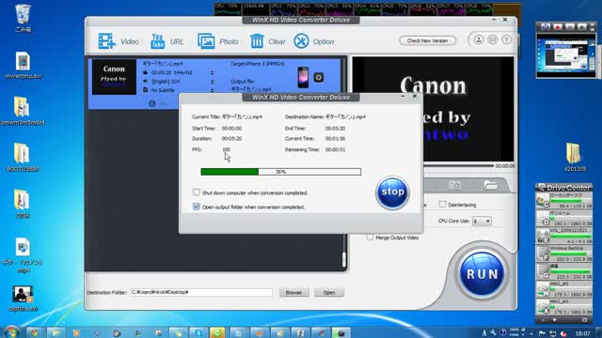Stop the conversion with the stop button
The width and height of the screenshot is (602, 338).
click(x=392, y=192)
